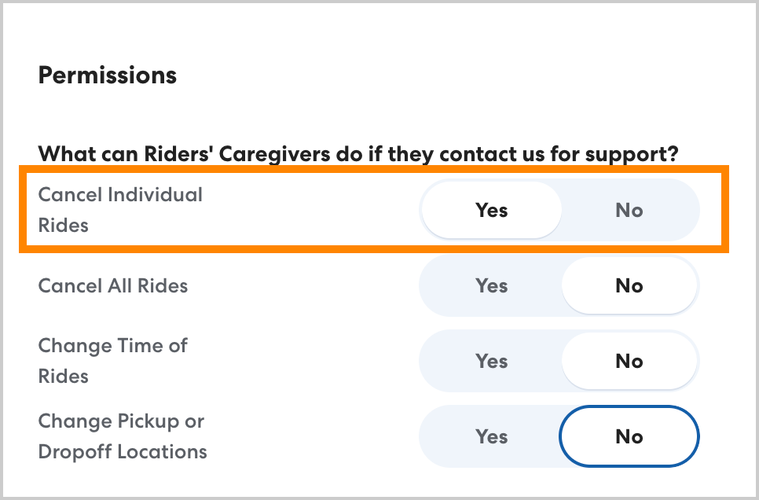Click the word Individual in the first label
Screen dimensions: 759x500
click(155, 194)
